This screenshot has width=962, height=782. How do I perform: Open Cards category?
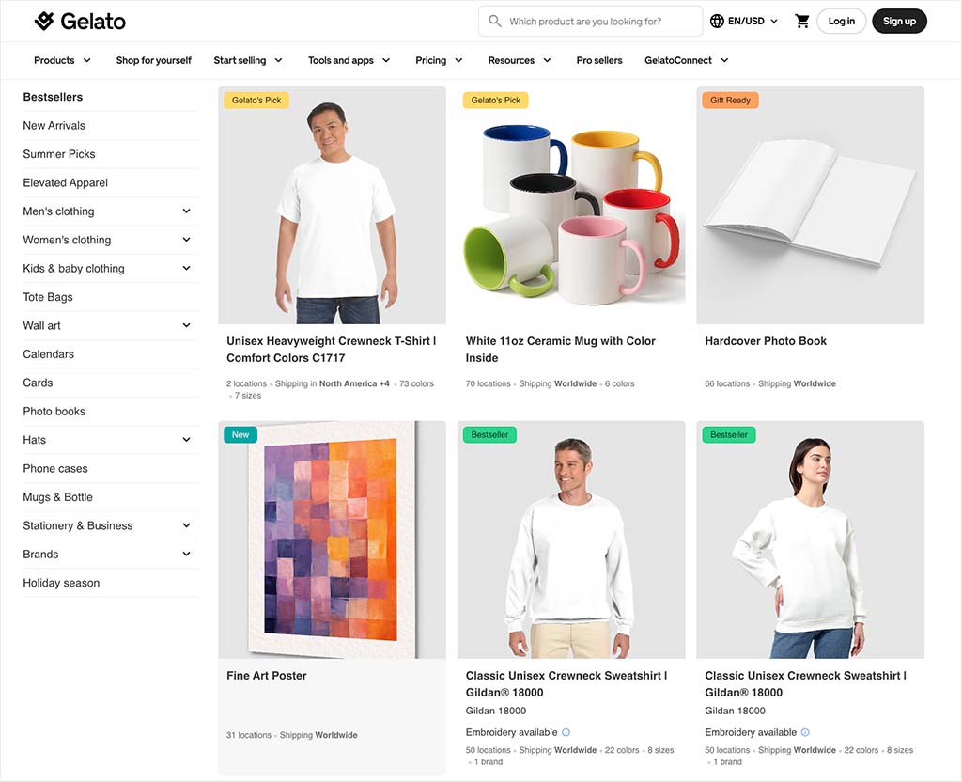coord(38,383)
